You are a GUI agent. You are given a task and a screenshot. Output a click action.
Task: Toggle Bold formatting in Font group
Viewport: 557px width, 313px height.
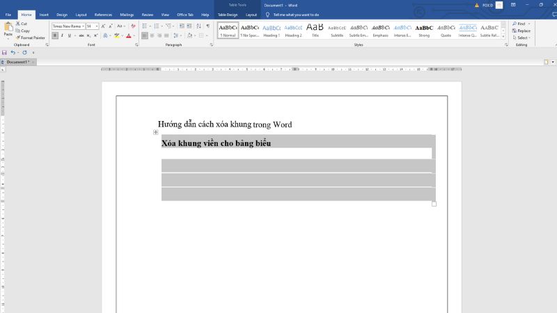55,35
